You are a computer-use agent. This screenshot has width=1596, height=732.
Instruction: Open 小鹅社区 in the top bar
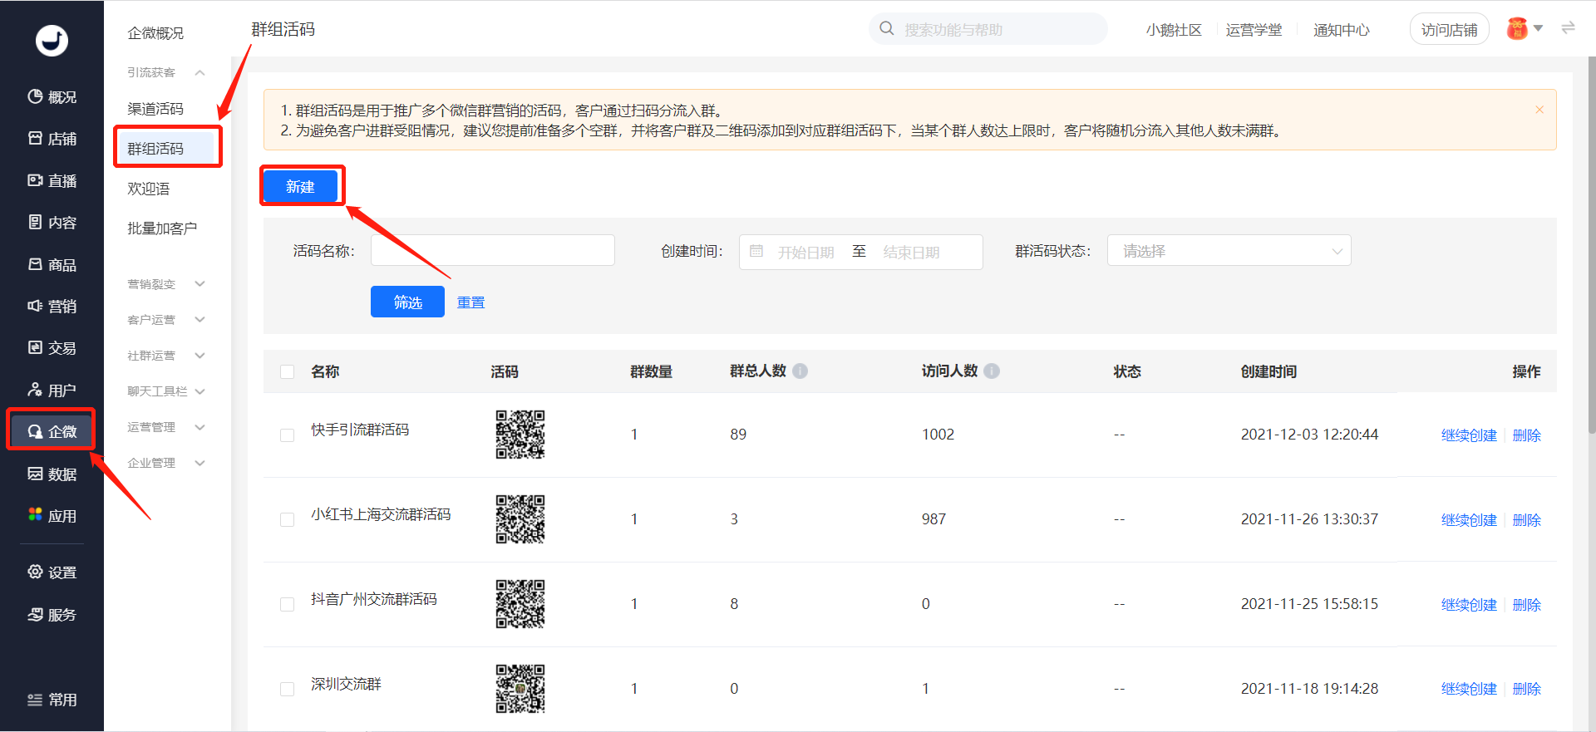1174,30
